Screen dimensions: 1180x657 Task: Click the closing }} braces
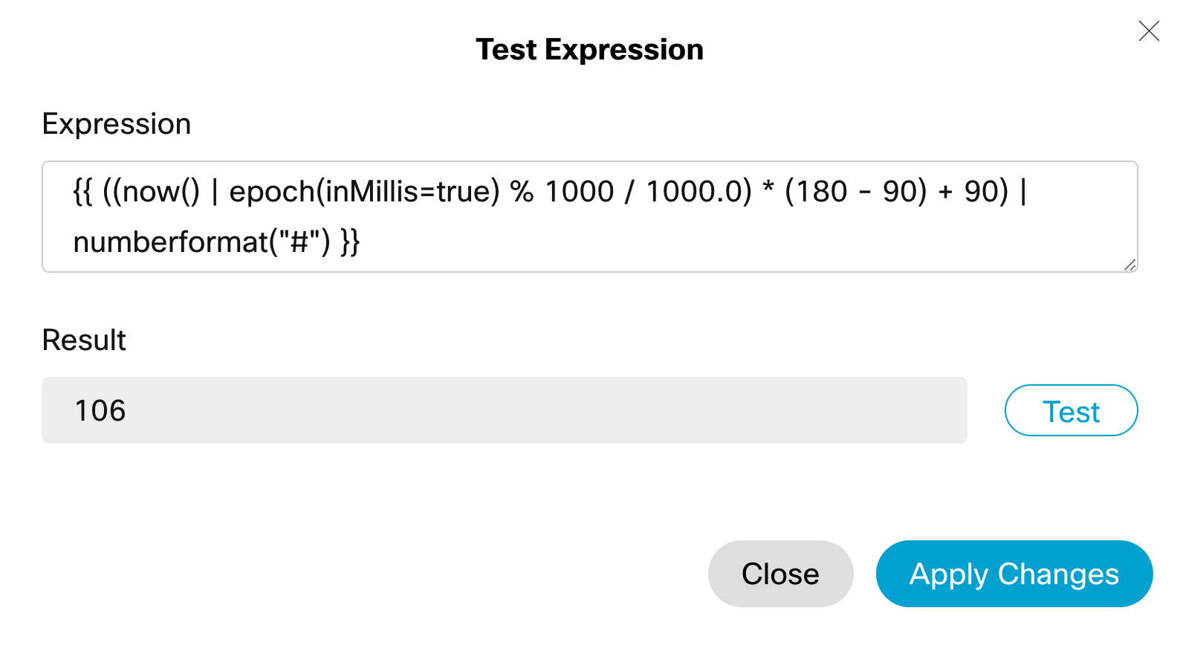point(350,242)
